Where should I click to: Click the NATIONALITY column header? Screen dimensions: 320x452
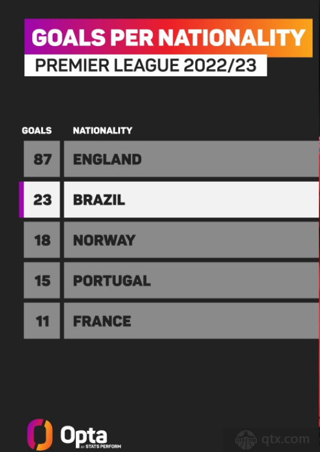pos(102,131)
